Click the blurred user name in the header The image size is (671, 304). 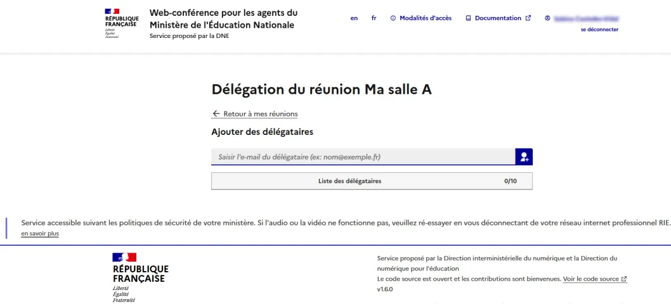pyautogui.click(x=586, y=18)
